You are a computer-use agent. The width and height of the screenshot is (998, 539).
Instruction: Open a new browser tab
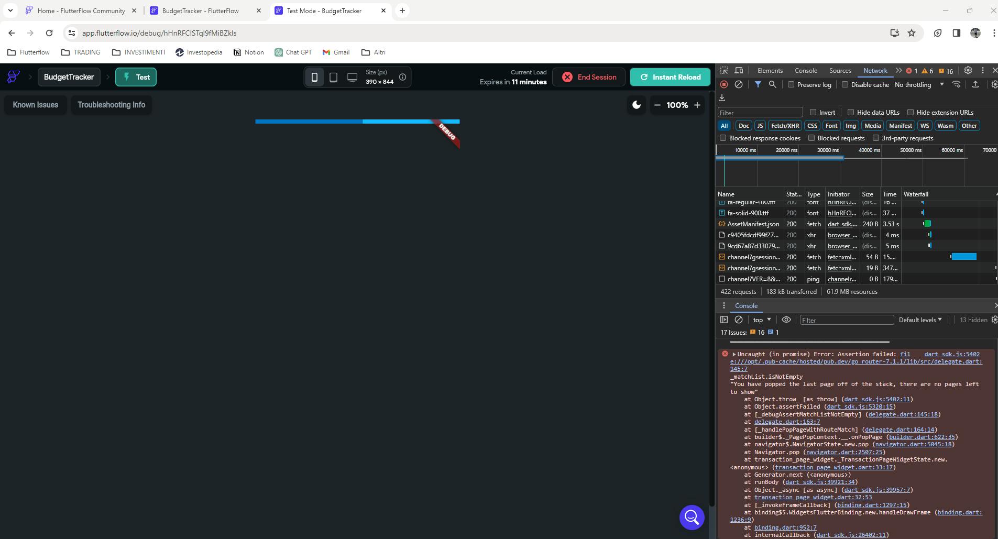pyautogui.click(x=402, y=10)
